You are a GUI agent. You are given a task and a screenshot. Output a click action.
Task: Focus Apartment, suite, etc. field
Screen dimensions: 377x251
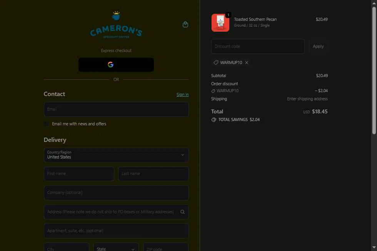[116, 231]
